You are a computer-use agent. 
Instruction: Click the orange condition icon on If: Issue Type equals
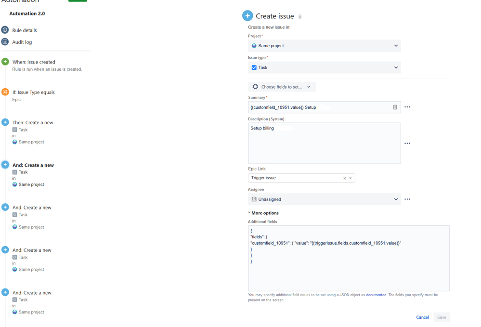click(5, 92)
